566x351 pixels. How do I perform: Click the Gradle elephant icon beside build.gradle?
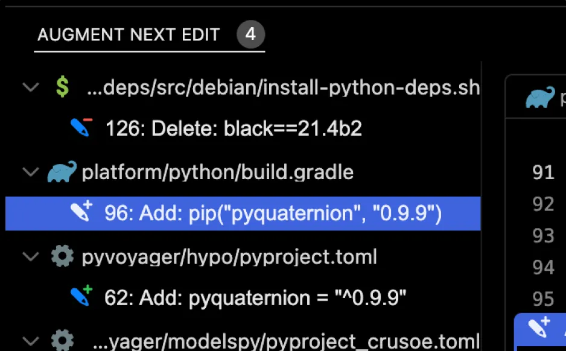62,172
